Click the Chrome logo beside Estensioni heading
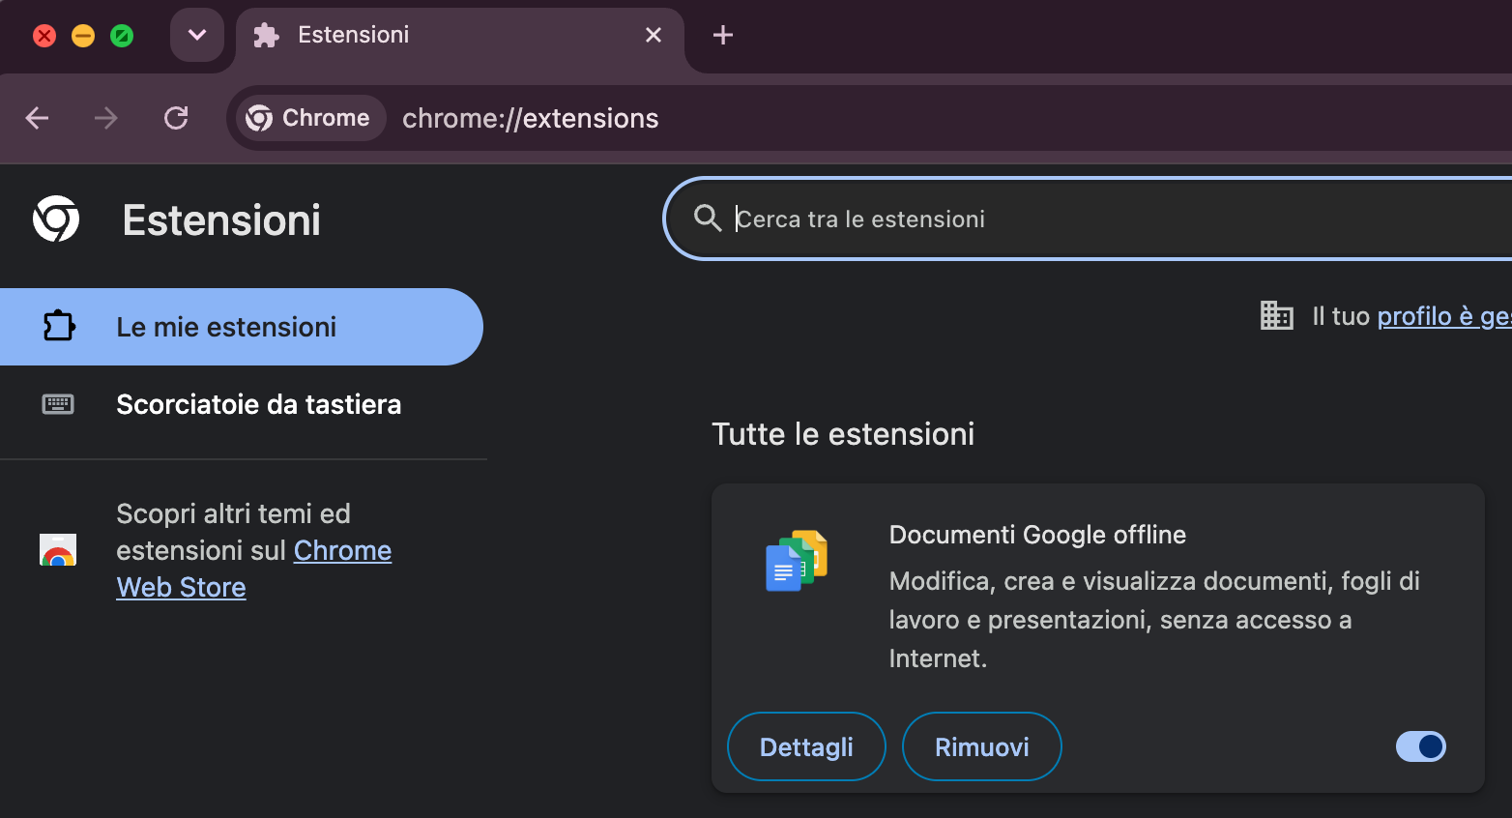This screenshot has height=818, width=1512. [56, 219]
